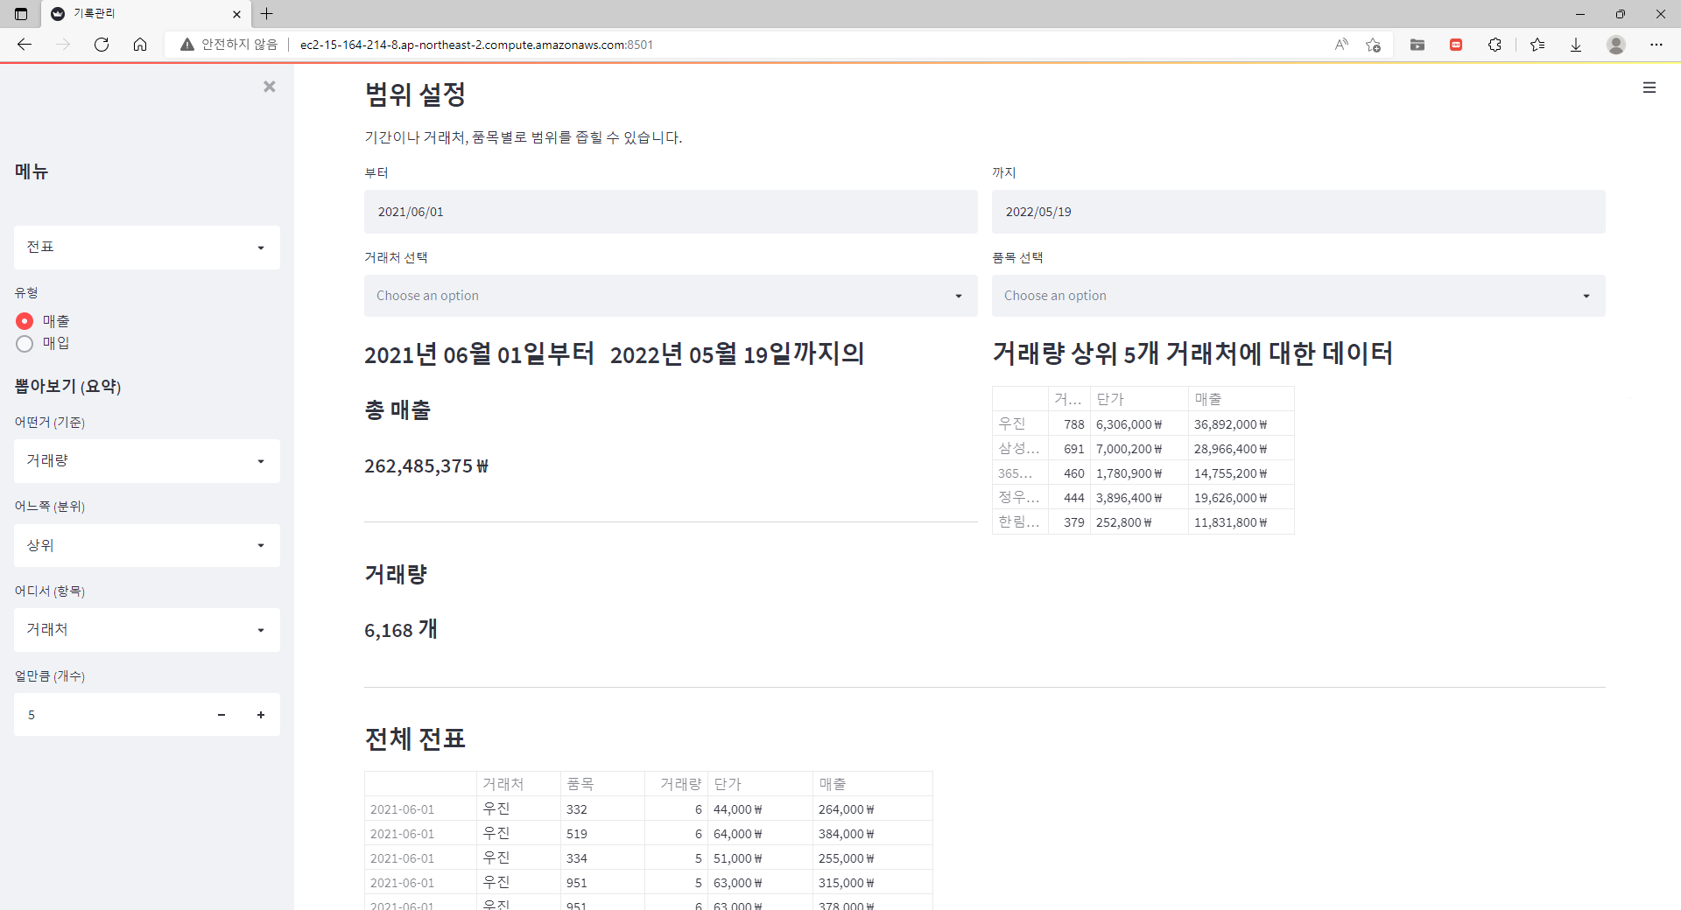Open a new browser tab
The width and height of the screenshot is (1681, 910).
point(267,14)
